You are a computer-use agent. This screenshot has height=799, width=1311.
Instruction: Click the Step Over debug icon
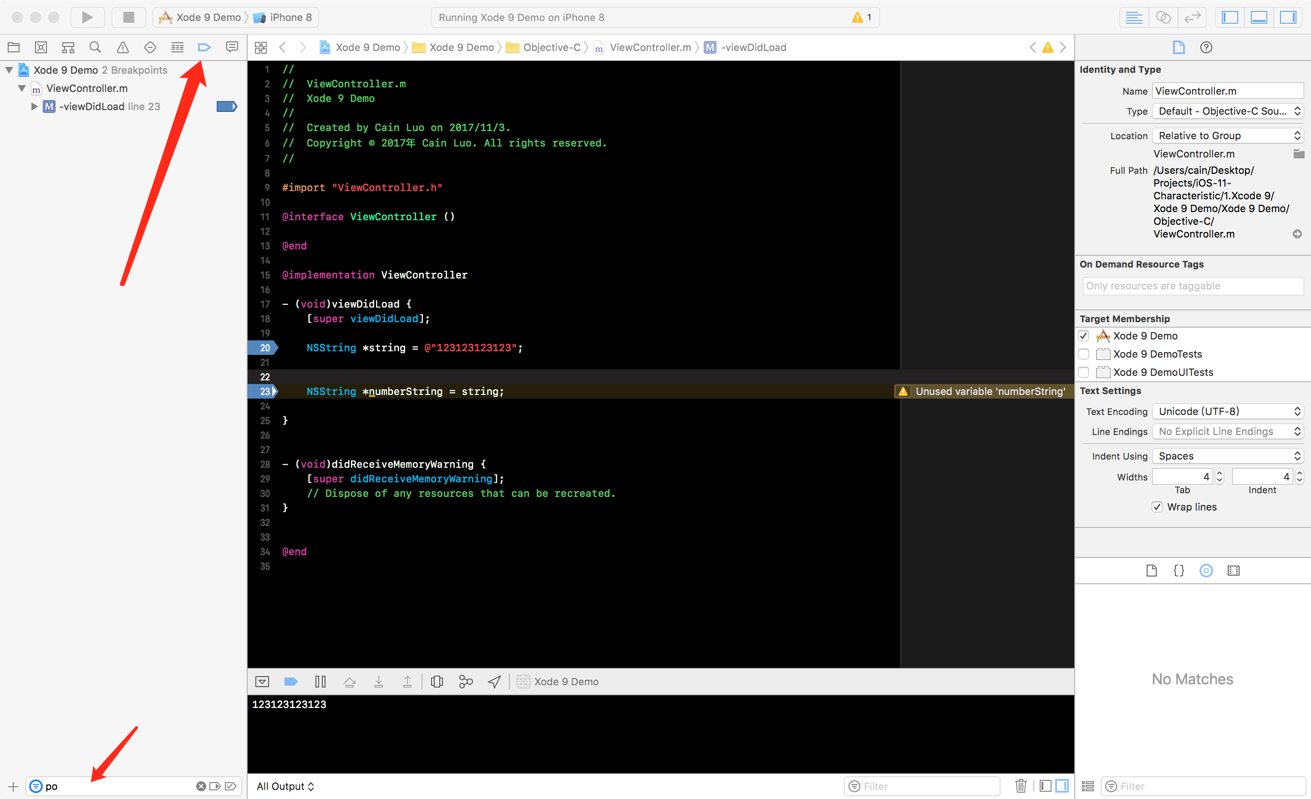[350, 682]
